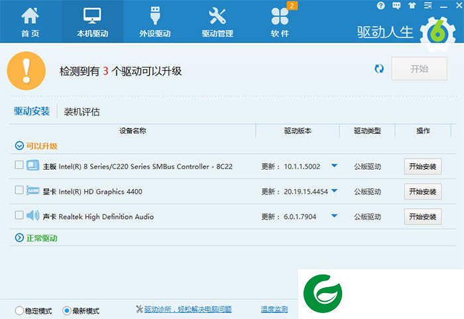This screenshot has width=464, height=319.
Task: Open 外设驱动 peripheral drivers tab
Action: (x=154, y=22)
